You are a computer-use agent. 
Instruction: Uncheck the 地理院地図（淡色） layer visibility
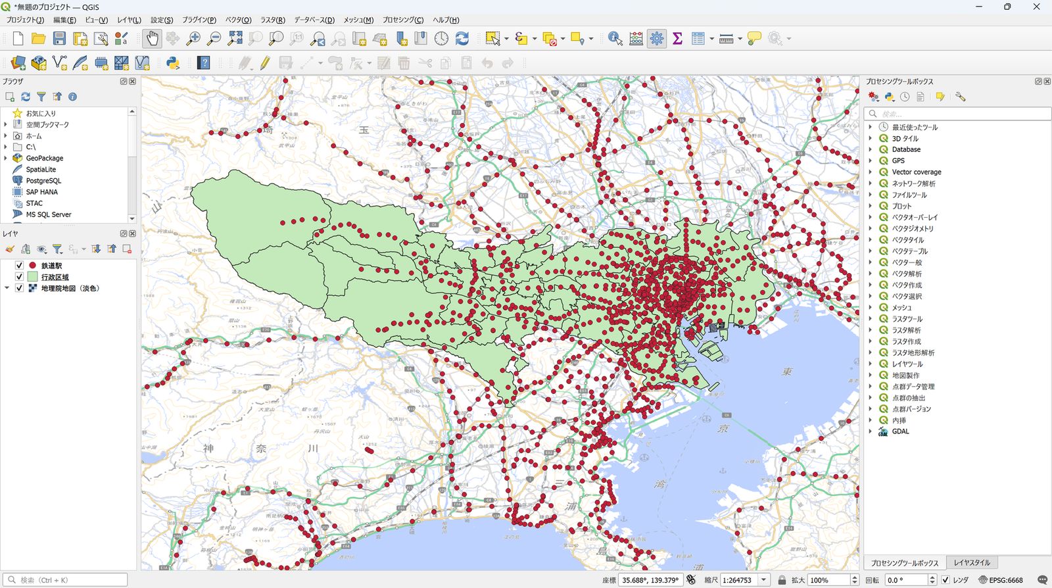[19, 288]
